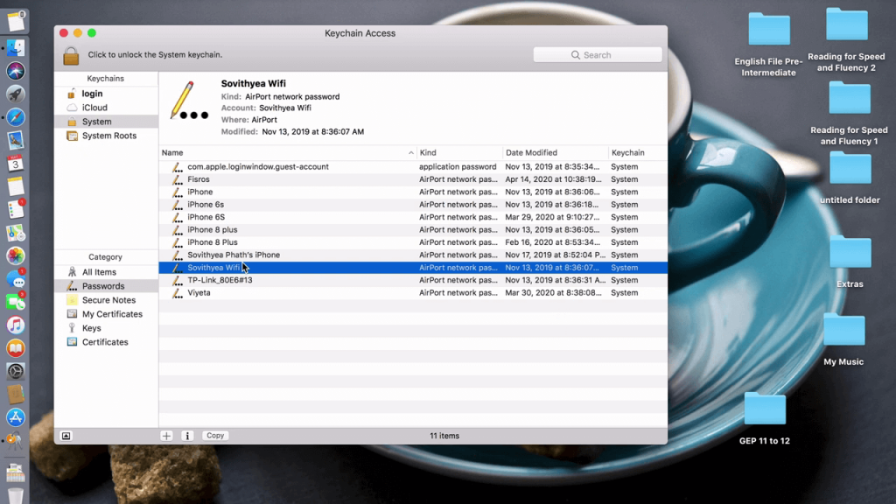
Task: Select iPhone 8 Plus entry from Feb 16
Action: tap(413, 242)
